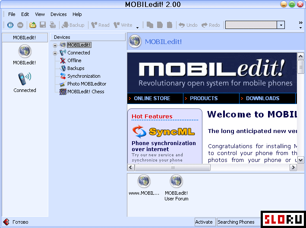Click the horizontal scrollbar thumb
The image size is (306, 228).
click(173, 168)
